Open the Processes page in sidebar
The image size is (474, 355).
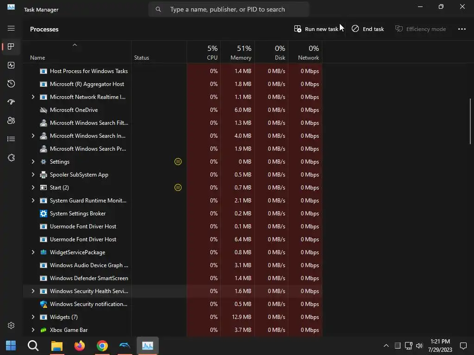coord(11,47)
